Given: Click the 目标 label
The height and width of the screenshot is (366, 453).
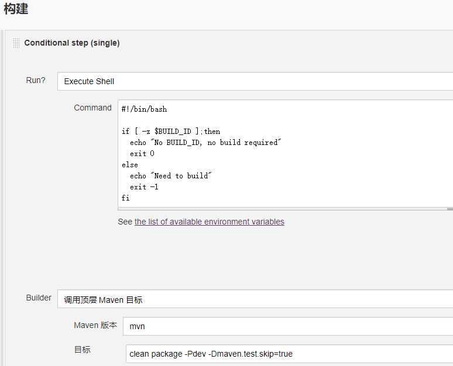Looking at the screenshot, I should pyautogui.click(x=83, y=350).
